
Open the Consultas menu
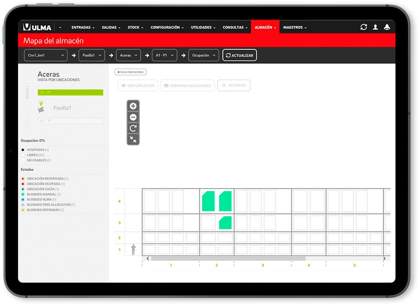235,28
